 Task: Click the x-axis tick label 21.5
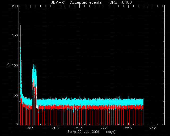[x=79, y=128]
